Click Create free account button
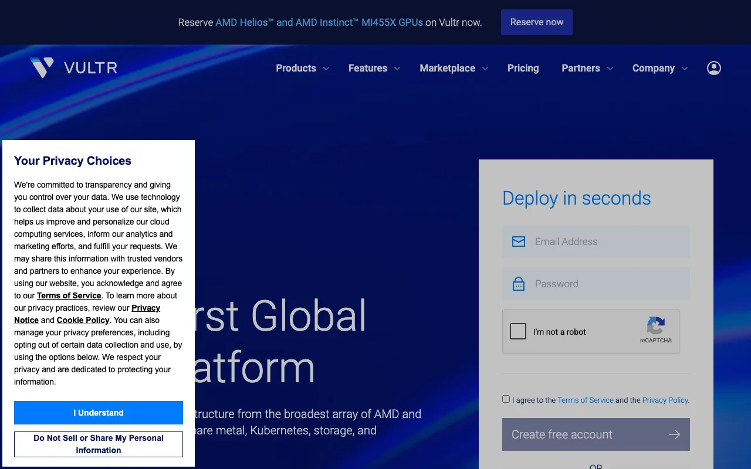The image size is (751, 469). [x=596, y=434]
